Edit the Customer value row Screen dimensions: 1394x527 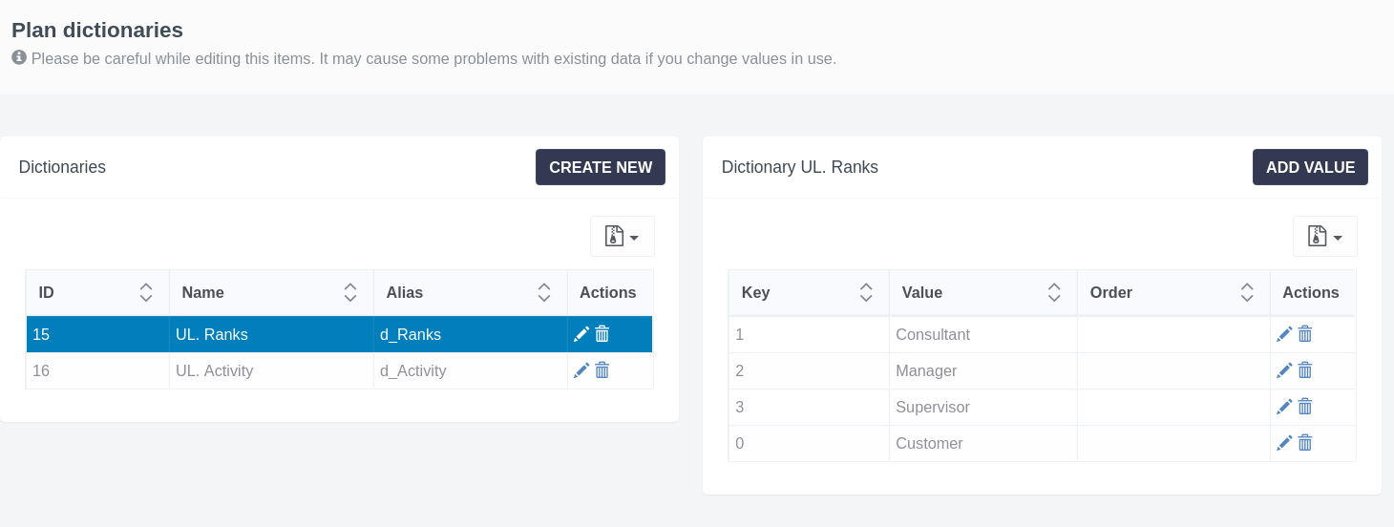pyautogui.click(x=1284, y=443)
